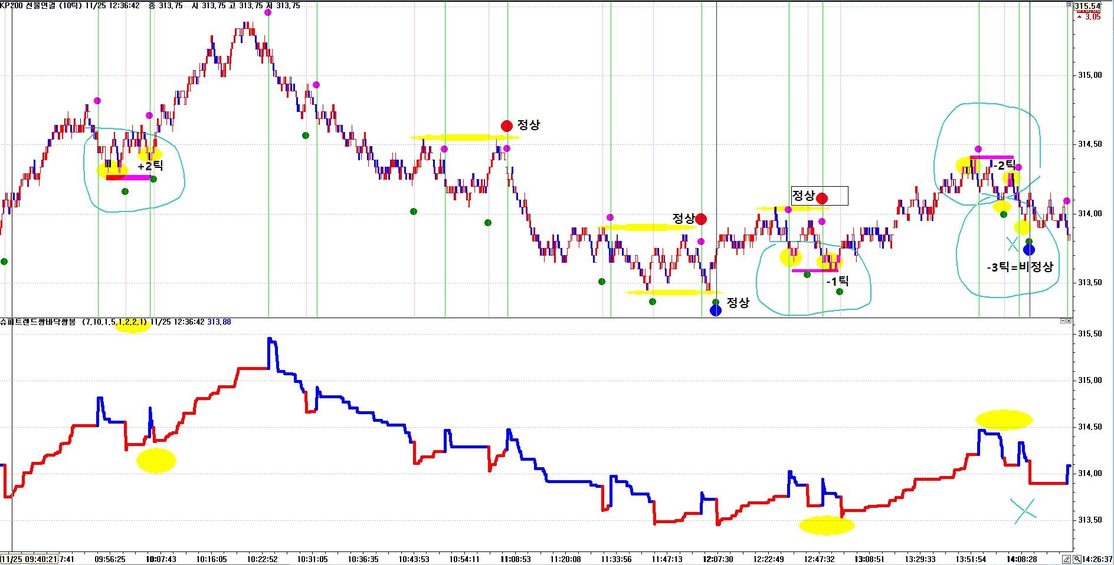Viewport: 1114px width, 565px height.
Task: Click the magnifier zoom icon at bottom right
Action: pyautogui.click(x=1077, y=559)
